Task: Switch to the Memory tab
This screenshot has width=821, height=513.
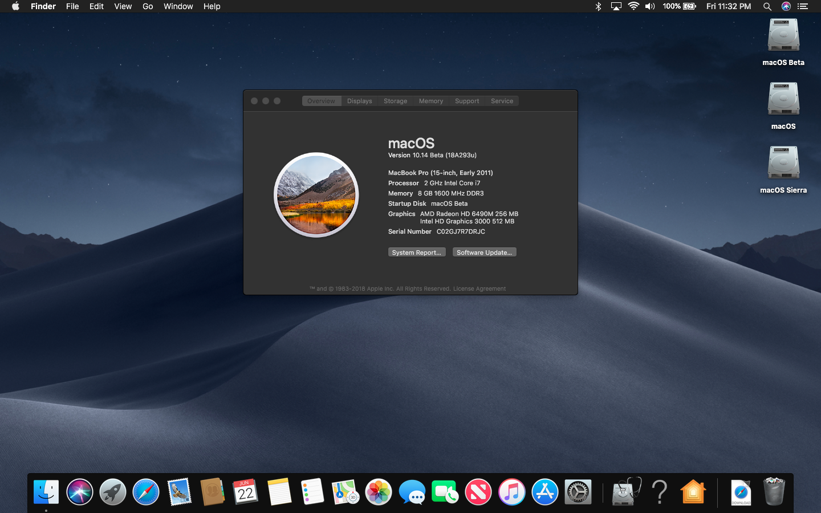Action: coord(431,101)
